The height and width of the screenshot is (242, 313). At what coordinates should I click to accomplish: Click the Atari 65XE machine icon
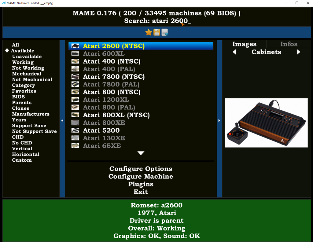click(x=75, y=146)
